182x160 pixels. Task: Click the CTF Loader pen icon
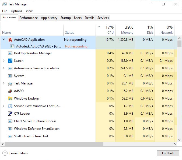(10, 114)
